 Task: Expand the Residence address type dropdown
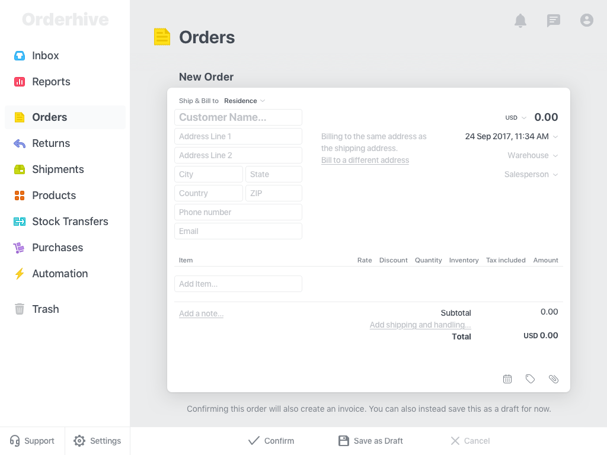(244, 101)
